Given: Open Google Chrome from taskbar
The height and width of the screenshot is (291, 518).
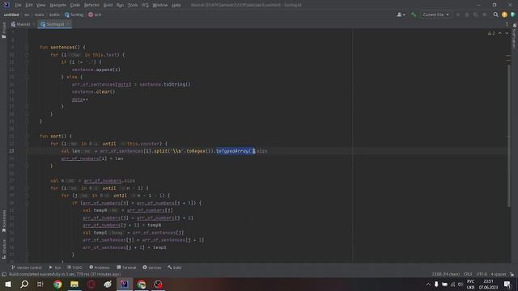Looking at the screenshot, I should [x=57, y=284].
